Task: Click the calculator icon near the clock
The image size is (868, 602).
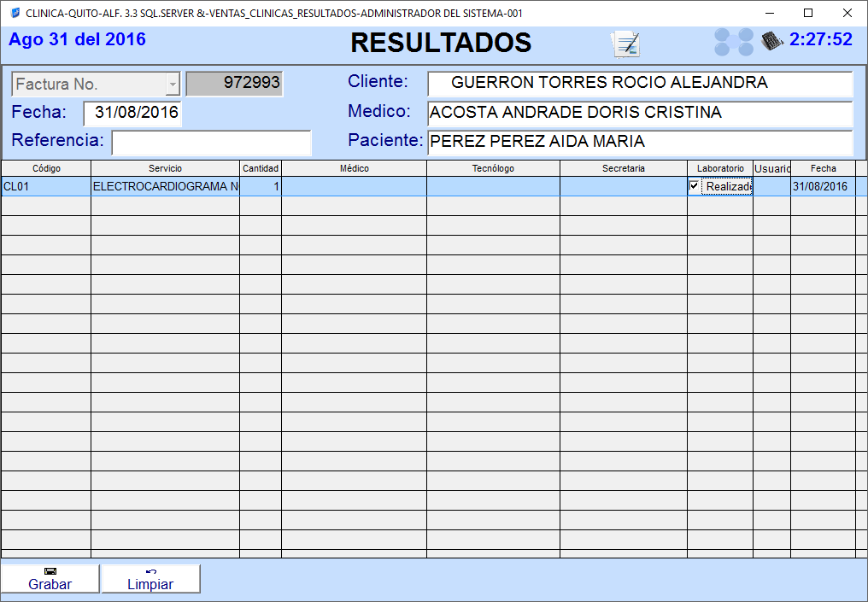Action: tap(772, 40)
